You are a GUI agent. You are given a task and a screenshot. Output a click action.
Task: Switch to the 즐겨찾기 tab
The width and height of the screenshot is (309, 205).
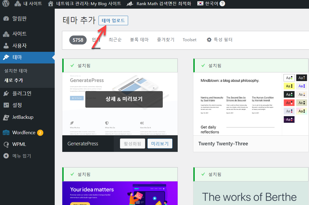(x=165, y=40)
